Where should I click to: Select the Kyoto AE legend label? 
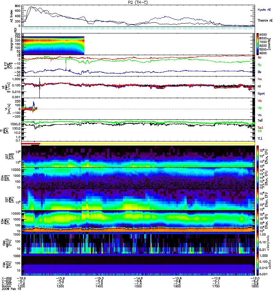click(x=264, y=10)
